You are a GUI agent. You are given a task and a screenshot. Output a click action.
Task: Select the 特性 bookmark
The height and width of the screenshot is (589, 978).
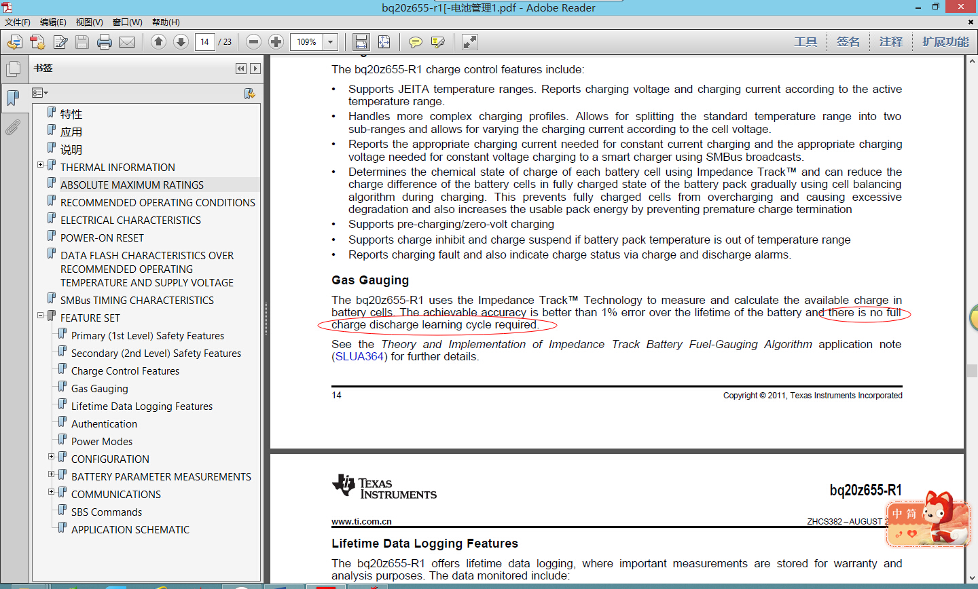(x=71, y=114)
